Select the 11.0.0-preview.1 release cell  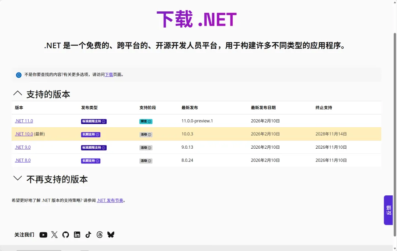197,121
